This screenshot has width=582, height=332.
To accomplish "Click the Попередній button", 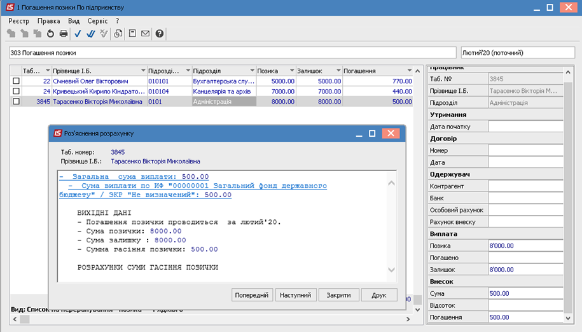I will coord(252,295).
